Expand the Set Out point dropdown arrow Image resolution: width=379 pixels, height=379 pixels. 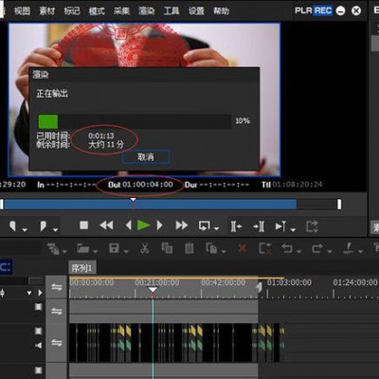click(56, 230)
